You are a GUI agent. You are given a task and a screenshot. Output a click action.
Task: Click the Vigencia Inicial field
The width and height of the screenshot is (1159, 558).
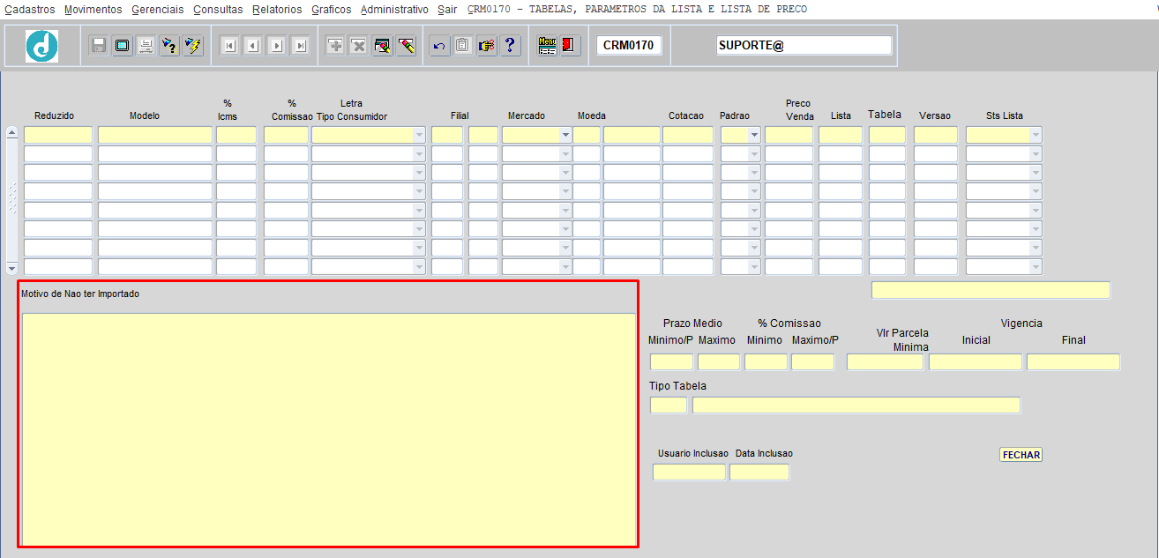pyautogui.click(x=976, y=361)
